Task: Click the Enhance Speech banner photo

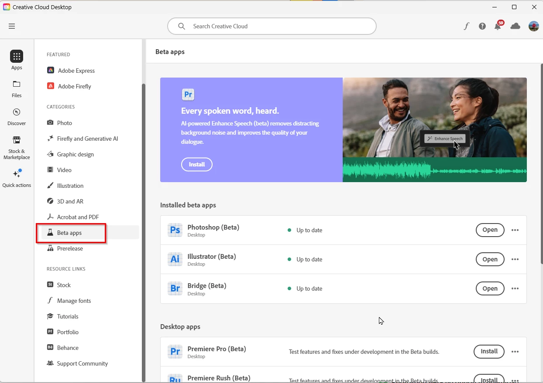Action: [x=435, y=130]
